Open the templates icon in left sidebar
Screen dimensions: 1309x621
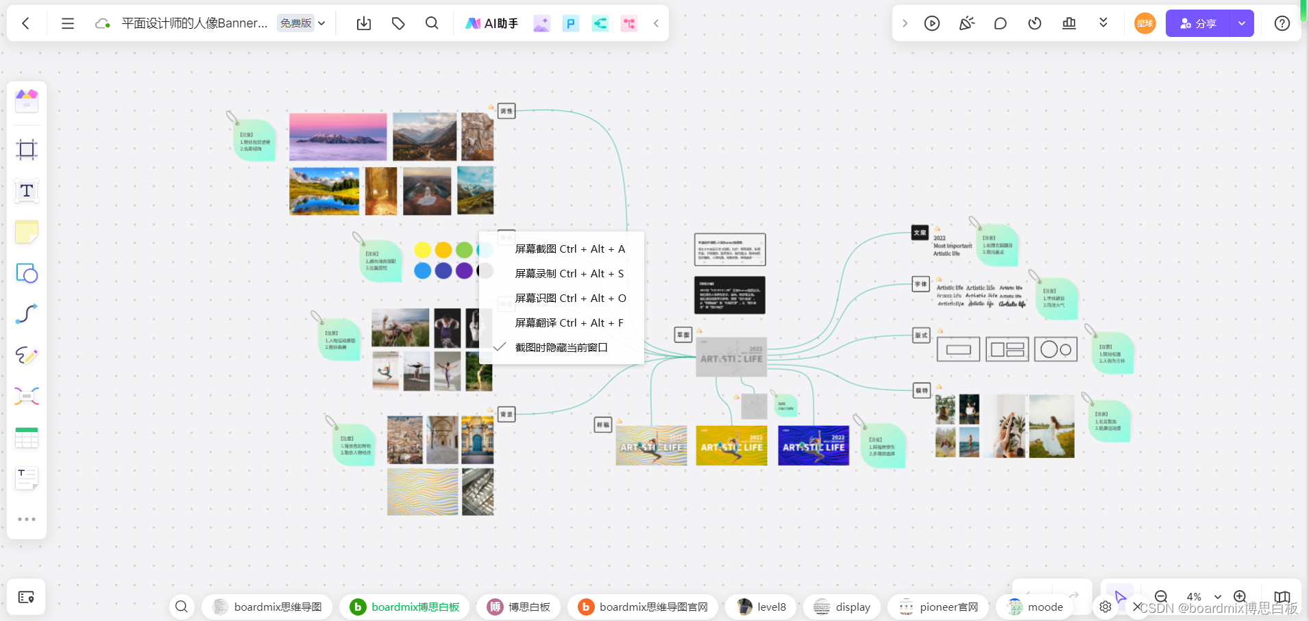(x=27, y=101)
